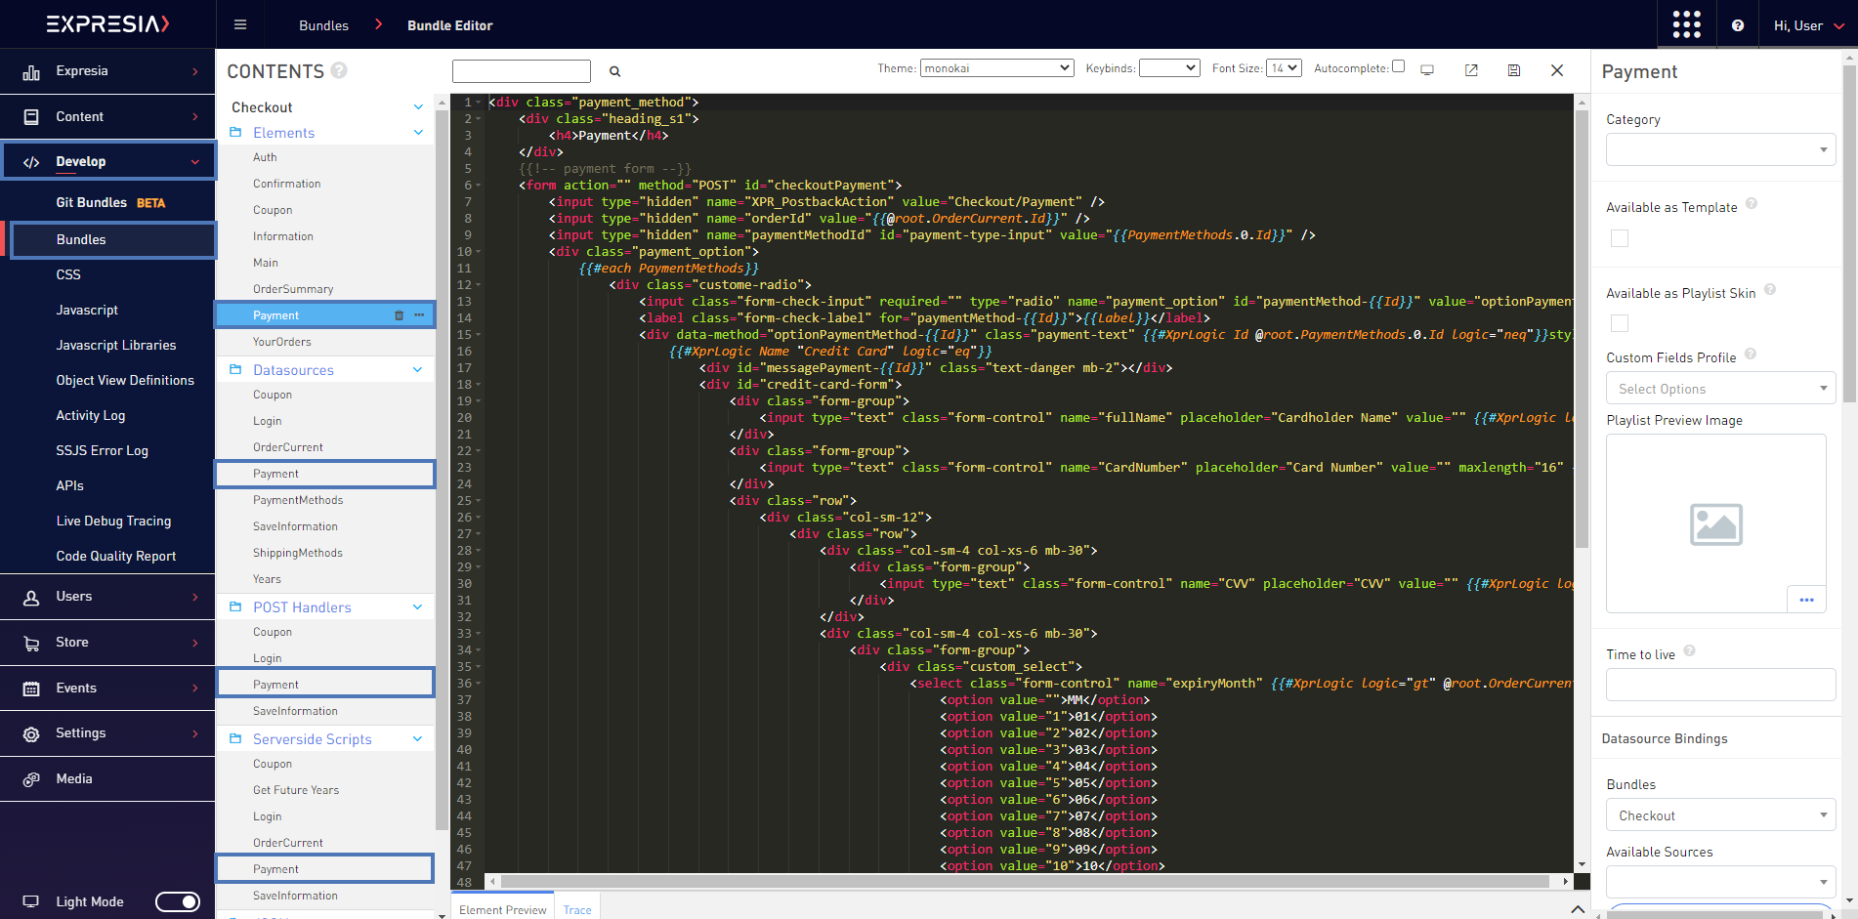
Task: Check Available as Template box
Action: [1619, 238]
